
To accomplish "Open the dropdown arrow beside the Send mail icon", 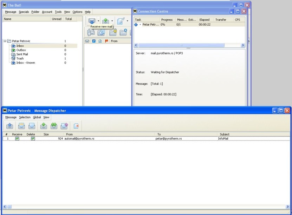I will [x=112, y=21].
